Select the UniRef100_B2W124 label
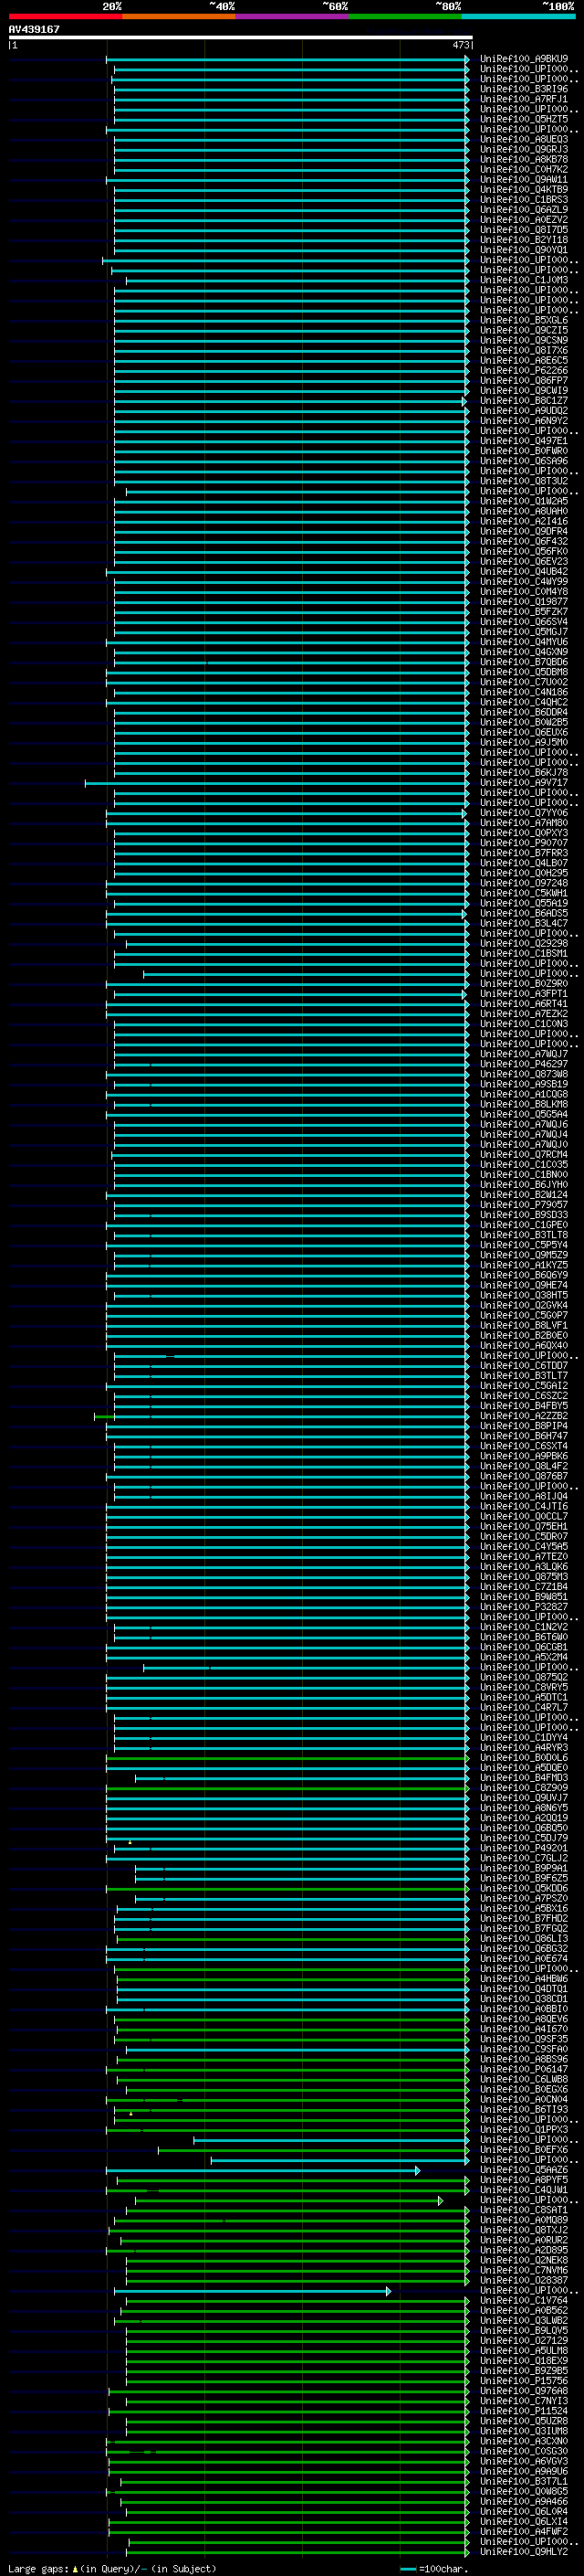Viewport: 584px width, 2576px height. tap(524, 1194)
